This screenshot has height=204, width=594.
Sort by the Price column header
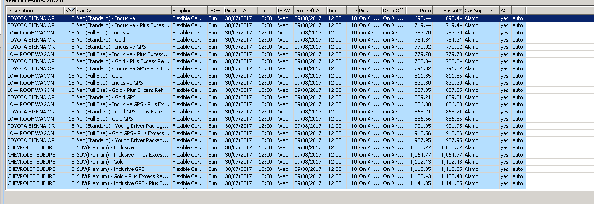click(x=419, y=11)
